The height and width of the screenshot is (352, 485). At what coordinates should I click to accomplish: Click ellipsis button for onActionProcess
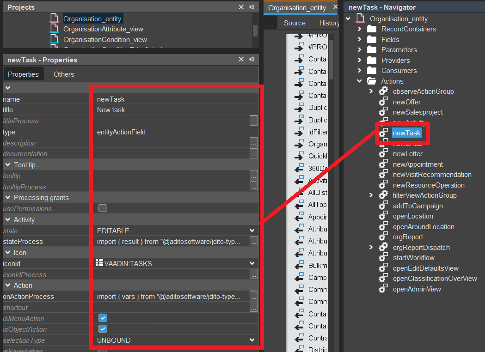tap(253, 296)
